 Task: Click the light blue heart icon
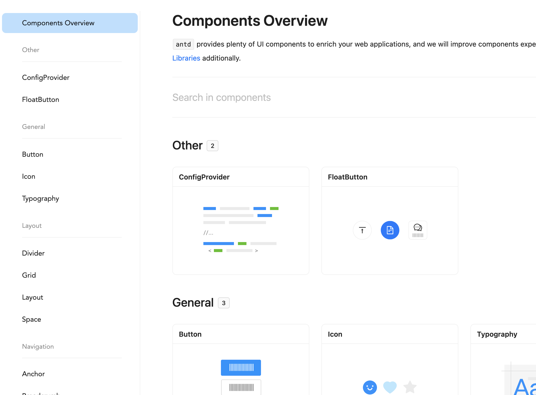390,387
